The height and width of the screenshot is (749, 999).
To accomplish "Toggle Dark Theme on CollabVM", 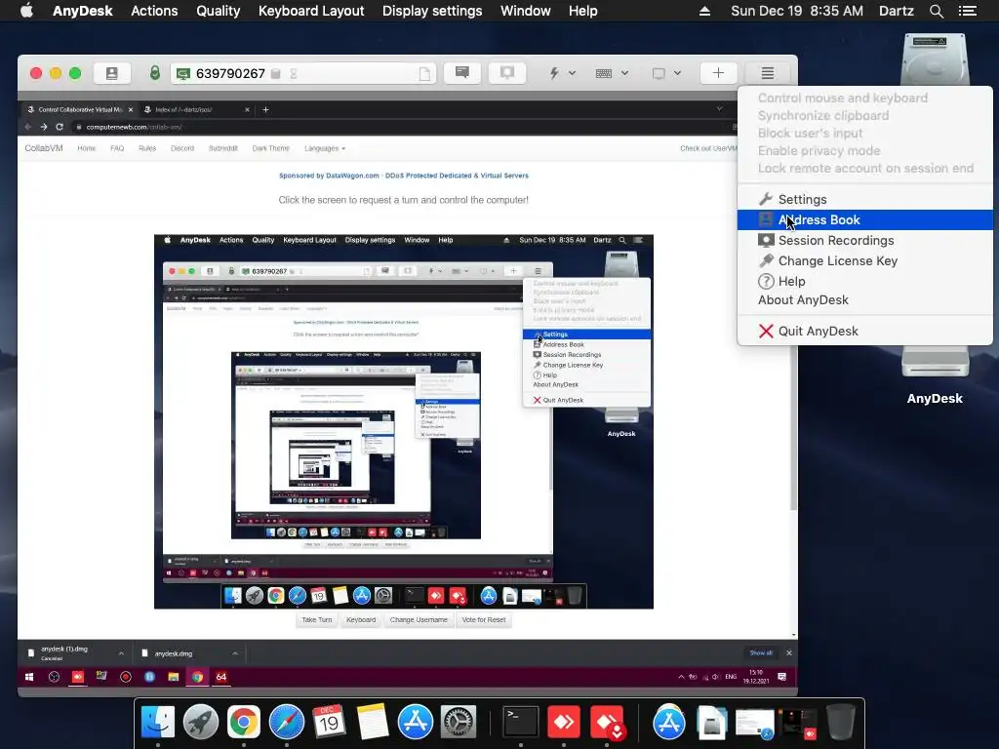I will click(x=271, y=148).
